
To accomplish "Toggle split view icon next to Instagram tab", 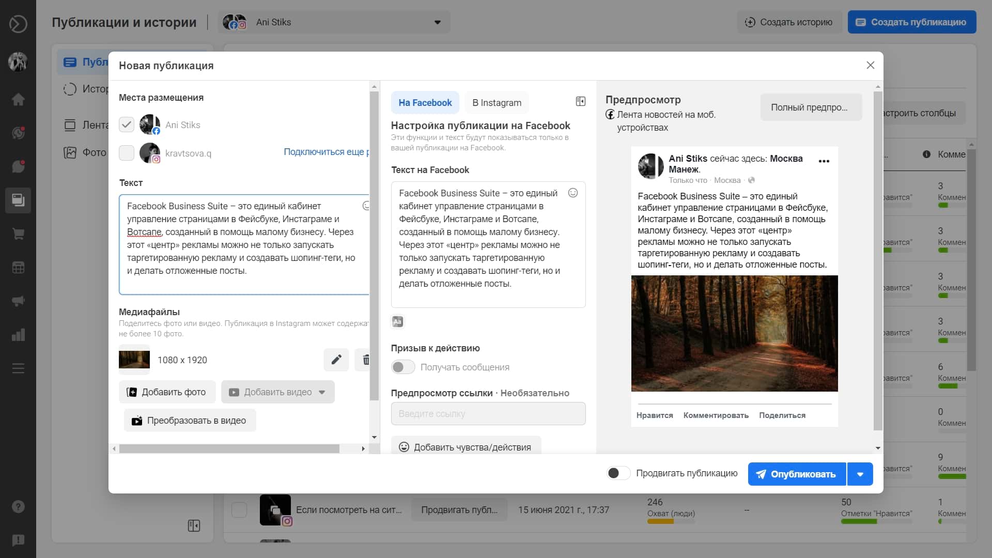I will tap(581, 101).
